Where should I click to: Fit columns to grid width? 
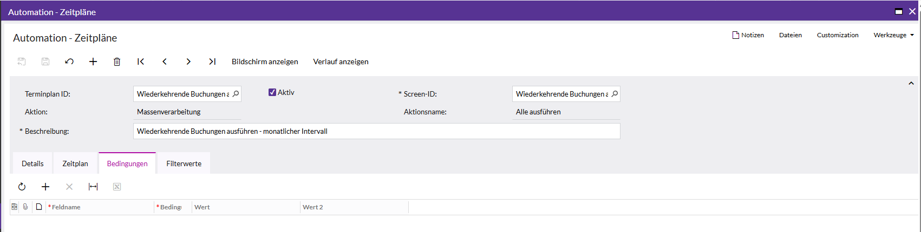(93, 187)
